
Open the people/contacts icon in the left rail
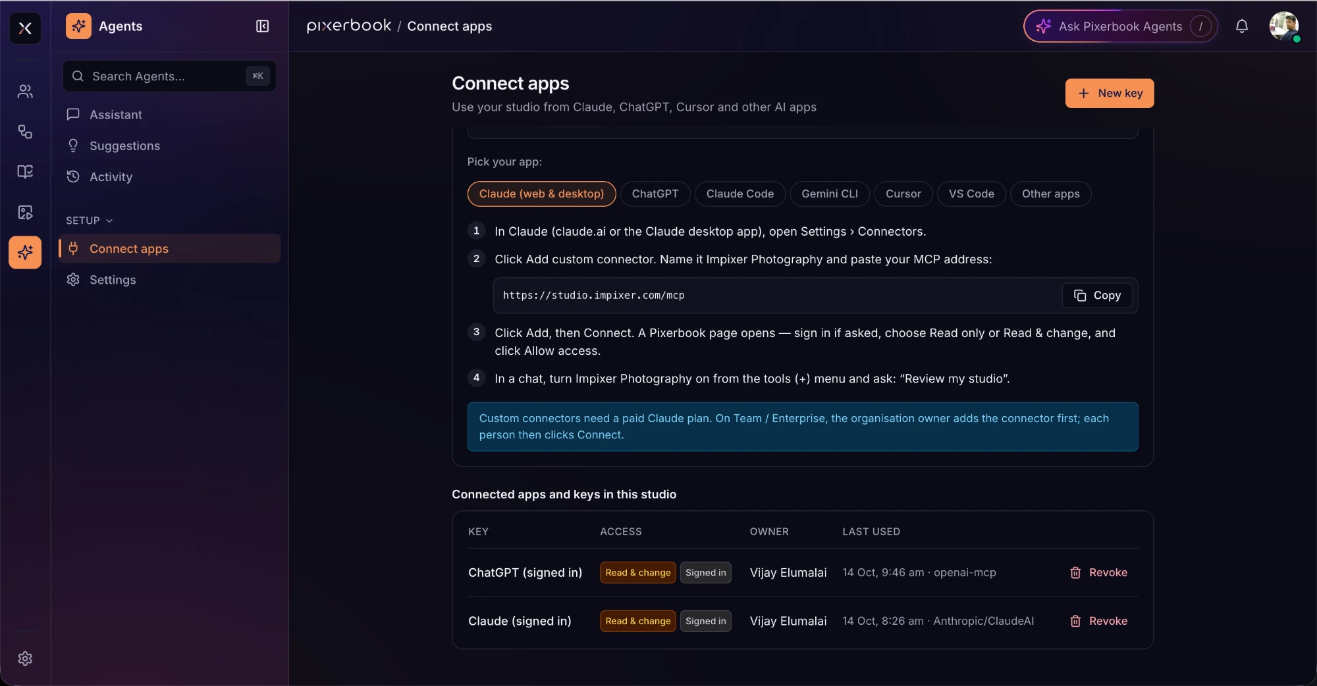pos(25,92)
